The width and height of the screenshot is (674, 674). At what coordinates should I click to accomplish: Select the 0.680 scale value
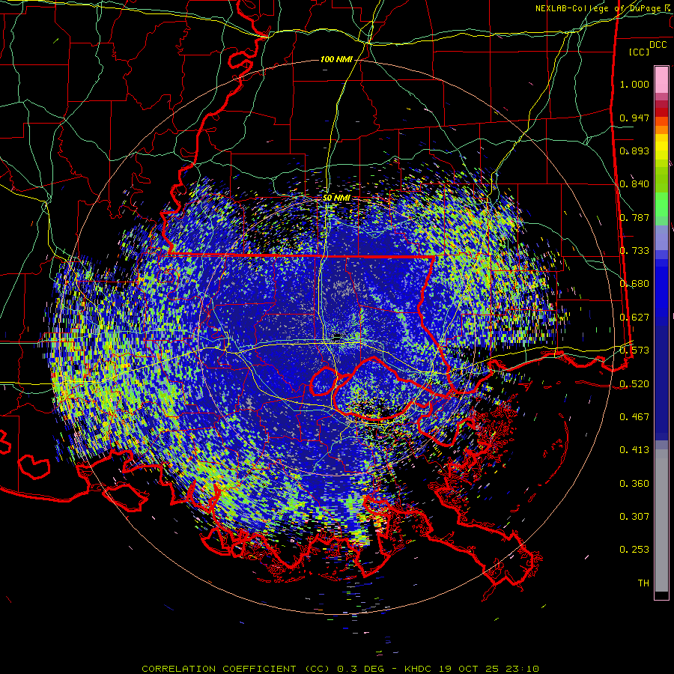[634, 284]
